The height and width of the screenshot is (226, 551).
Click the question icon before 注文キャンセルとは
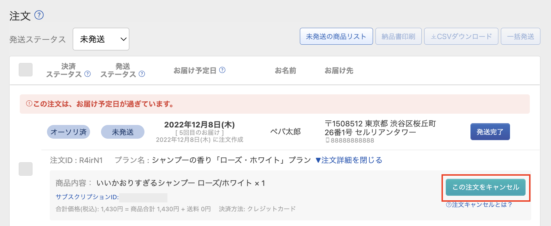(449, 205)
